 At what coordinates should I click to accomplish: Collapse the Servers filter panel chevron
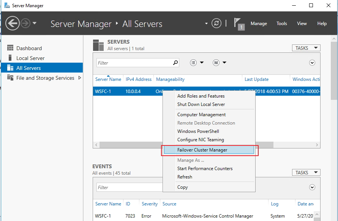(312, 63)
